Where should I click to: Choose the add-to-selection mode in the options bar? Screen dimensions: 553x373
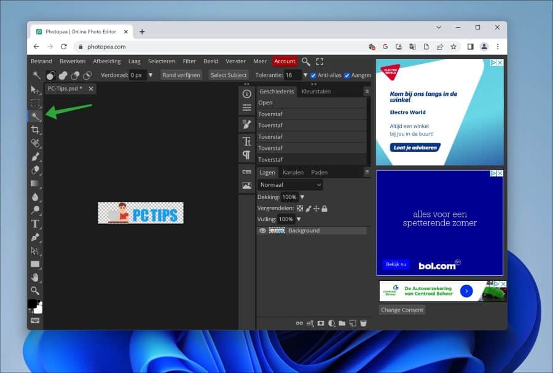click(63, 76)
